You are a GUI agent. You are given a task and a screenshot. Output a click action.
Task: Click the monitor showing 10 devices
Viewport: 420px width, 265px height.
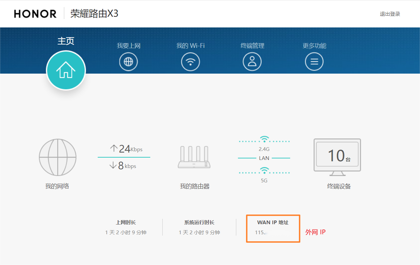pos(337,156)
